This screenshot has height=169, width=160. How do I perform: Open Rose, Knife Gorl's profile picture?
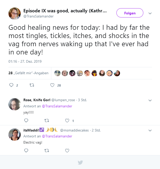tap(15, 104)
